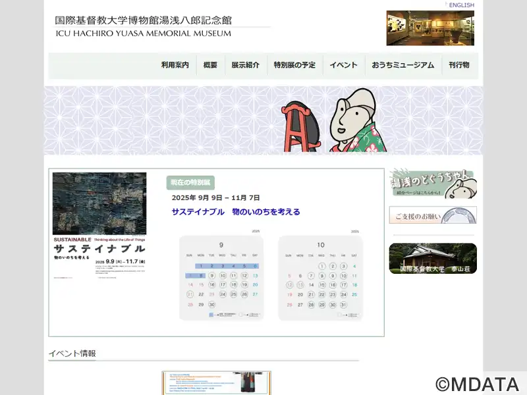Image resolution: width=527 pixels, height=395 pixels.
Task: Open the 利用案内 menu item
Action: [175, 65]
